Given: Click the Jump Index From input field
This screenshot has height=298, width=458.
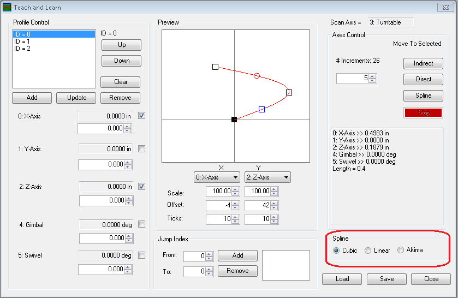Looking at the screenshot, I should pyautogui.click(x=194, y=256).
